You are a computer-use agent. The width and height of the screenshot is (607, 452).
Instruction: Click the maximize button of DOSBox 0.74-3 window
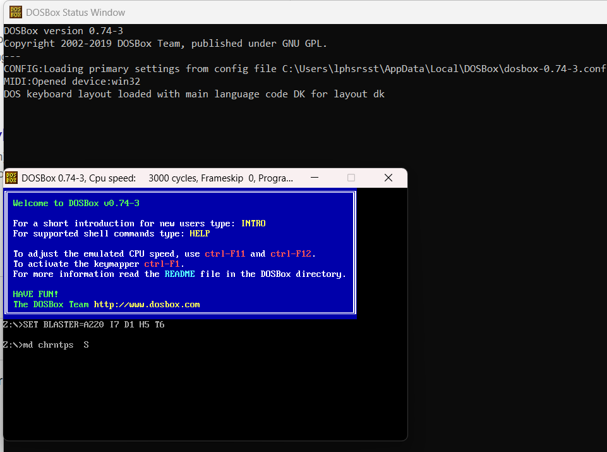point(351,178)
